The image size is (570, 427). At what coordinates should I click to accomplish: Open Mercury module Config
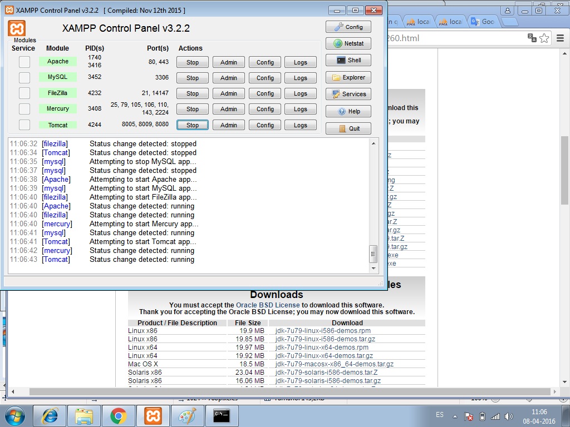click(x=265, y=109)
